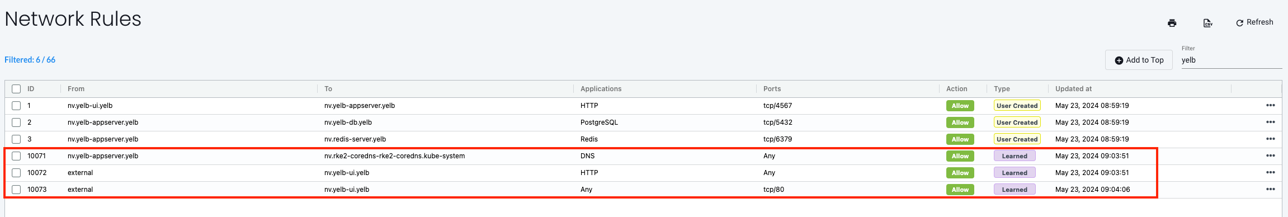Click the tcp/80 port cell
The height and width of the screenshot is (217, 1288).
click(x=773, y=189)
